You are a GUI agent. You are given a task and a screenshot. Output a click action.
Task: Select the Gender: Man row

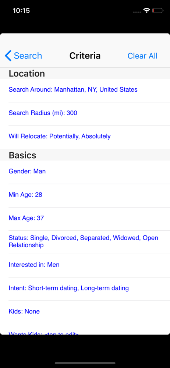pyautogui.click(x=85, y=172)
